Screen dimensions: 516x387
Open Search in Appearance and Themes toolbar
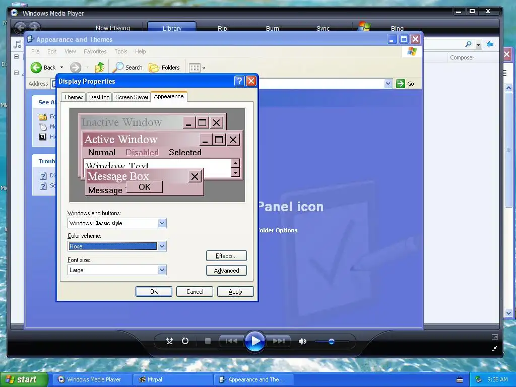click(127, 68)
